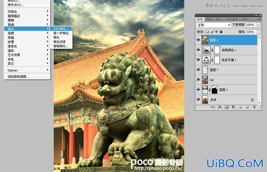The height and width of the screenshot is (172, 267).
Task: Toggle visibility of 图层 2 layer
Action: (x=198, y=89)
